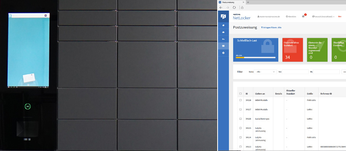Click the key icon in sidebar
The height and width of the screenshot is (151, 346).
pos(223,39)
